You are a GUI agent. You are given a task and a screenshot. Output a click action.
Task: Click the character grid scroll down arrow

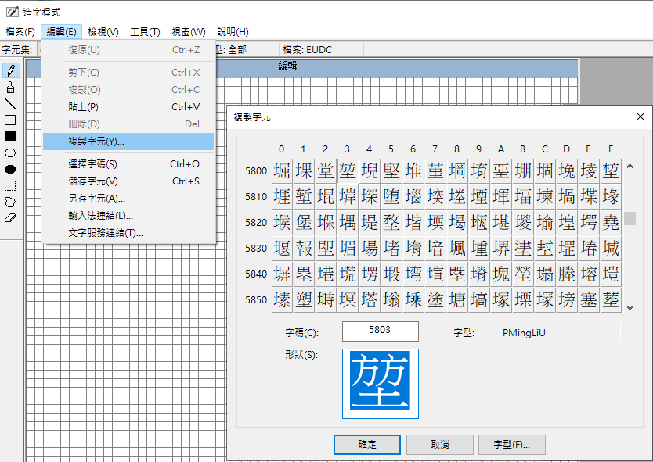coord(630,308)
